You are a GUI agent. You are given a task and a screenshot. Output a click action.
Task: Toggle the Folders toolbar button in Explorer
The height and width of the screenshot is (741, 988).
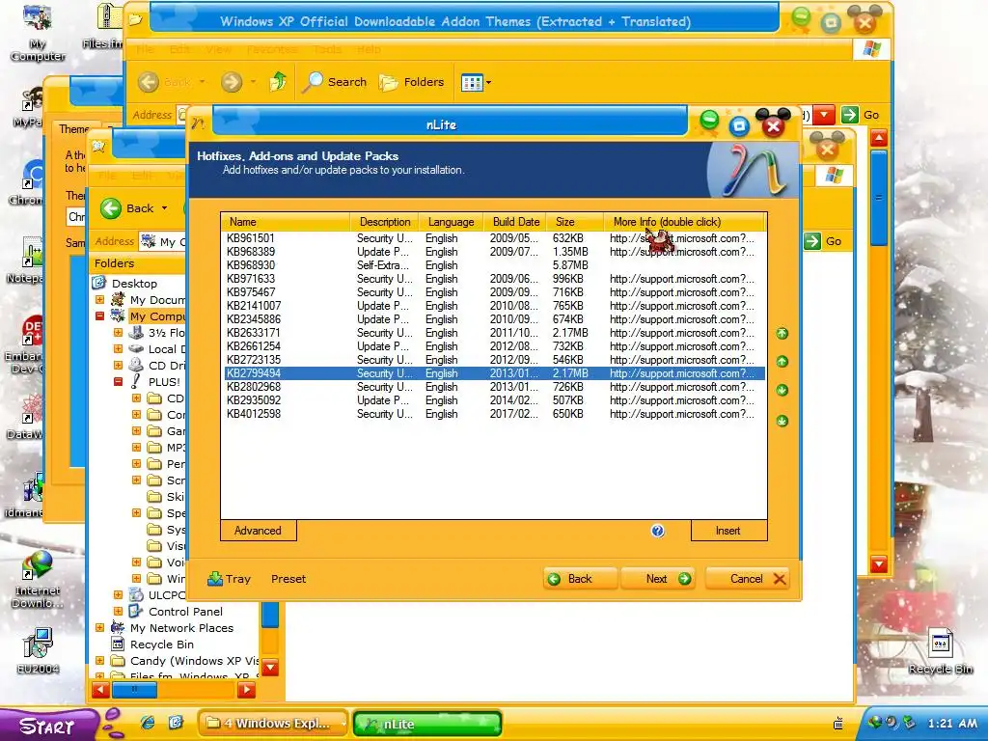click(411, 82)
